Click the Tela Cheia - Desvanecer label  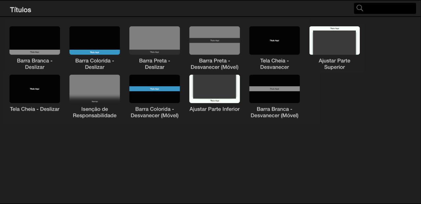pyautogui.click(x=275, y=64)
